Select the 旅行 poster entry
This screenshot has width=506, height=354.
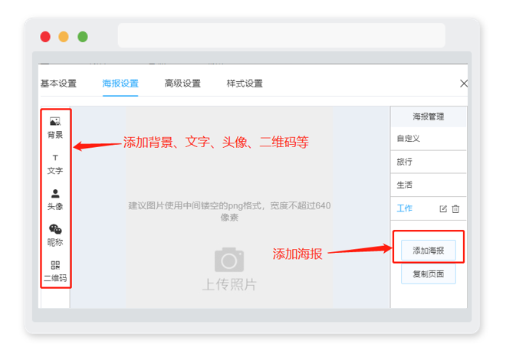(x=429, y=162)
